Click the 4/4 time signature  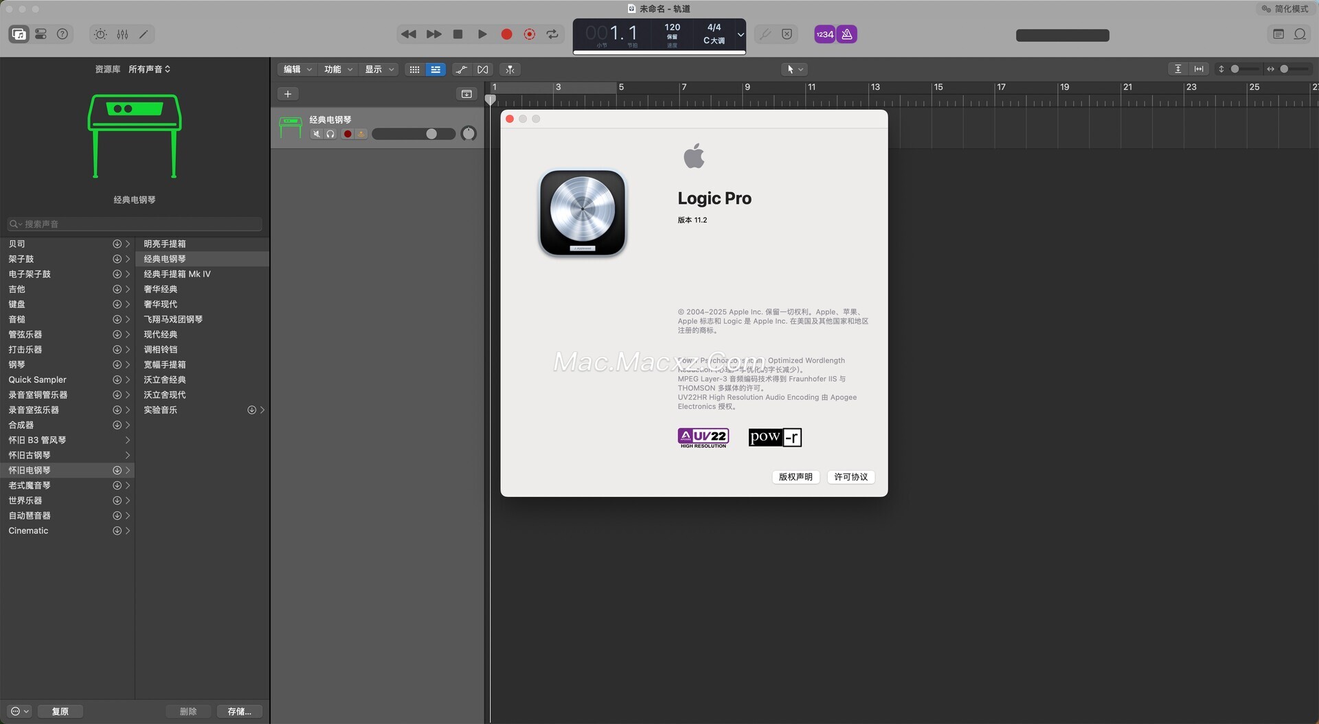click(x=714, y=27)
